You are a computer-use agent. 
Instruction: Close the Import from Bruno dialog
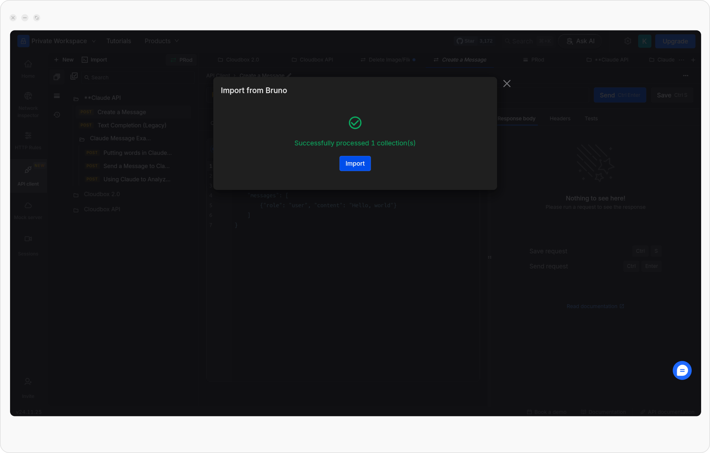click(x=506, y=84)
